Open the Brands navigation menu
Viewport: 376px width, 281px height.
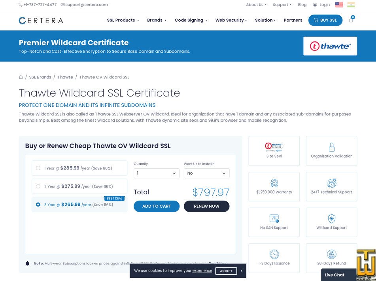click(x=155, y=20)
